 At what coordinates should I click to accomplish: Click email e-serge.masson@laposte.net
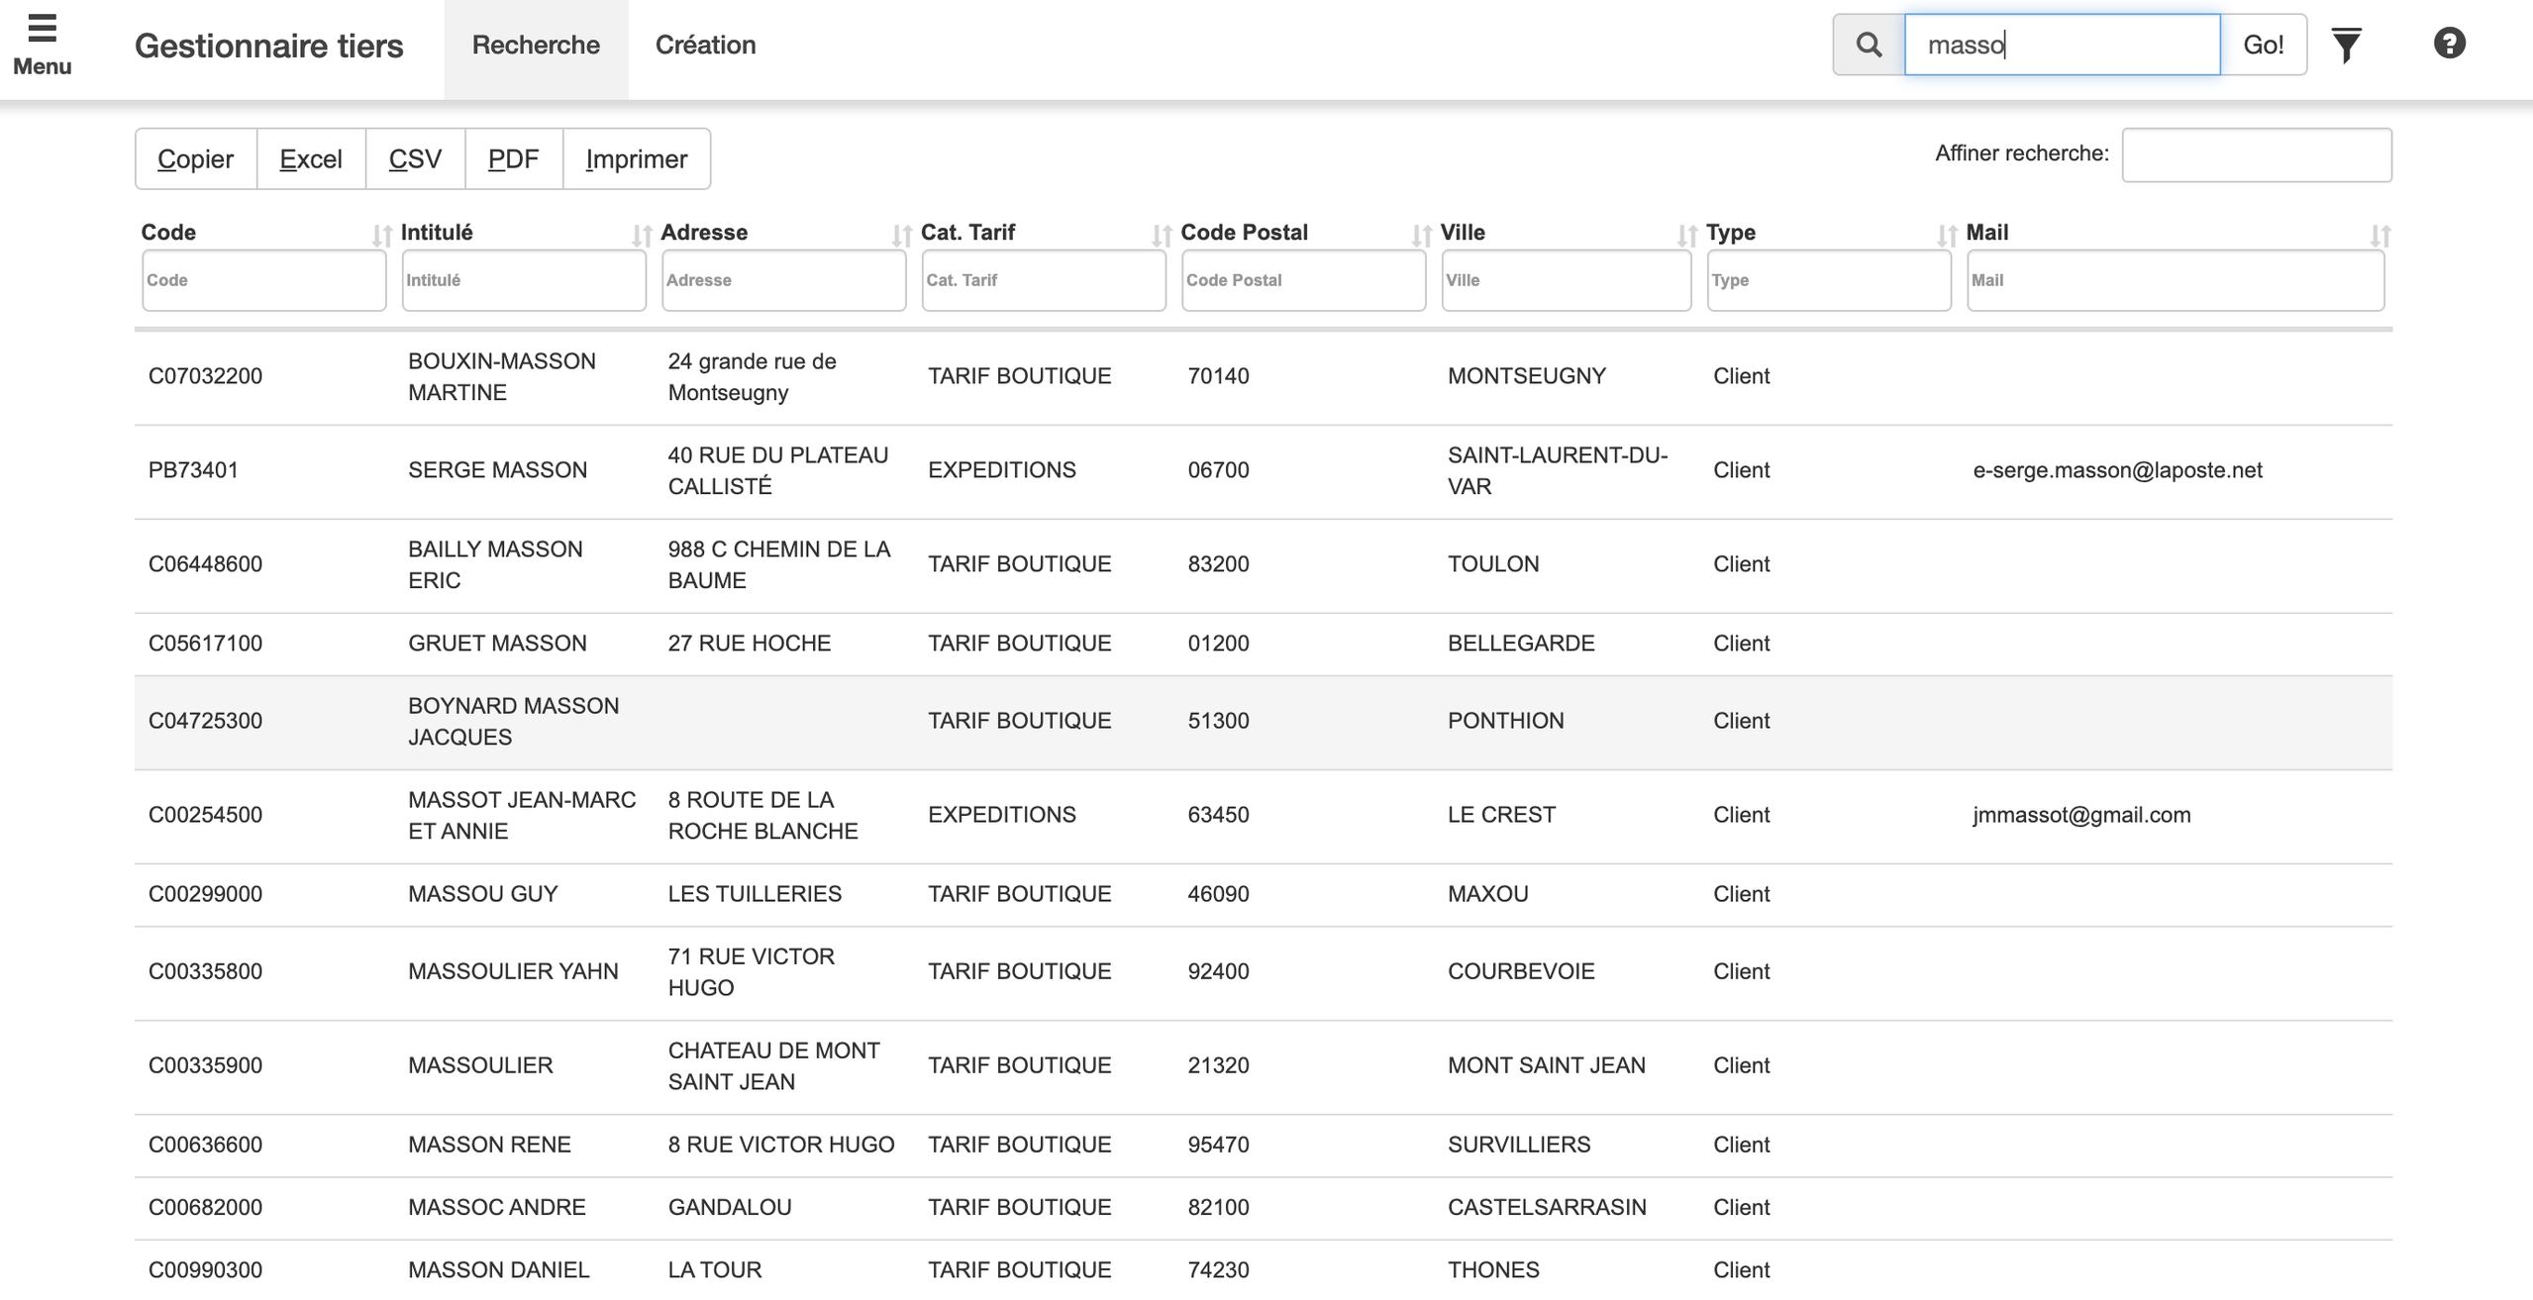coord(2117,470)
